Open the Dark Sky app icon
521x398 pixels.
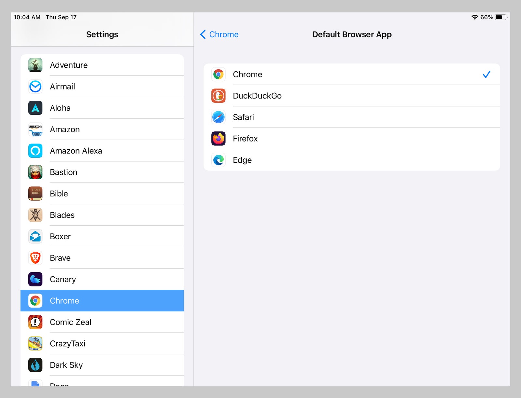35,365
